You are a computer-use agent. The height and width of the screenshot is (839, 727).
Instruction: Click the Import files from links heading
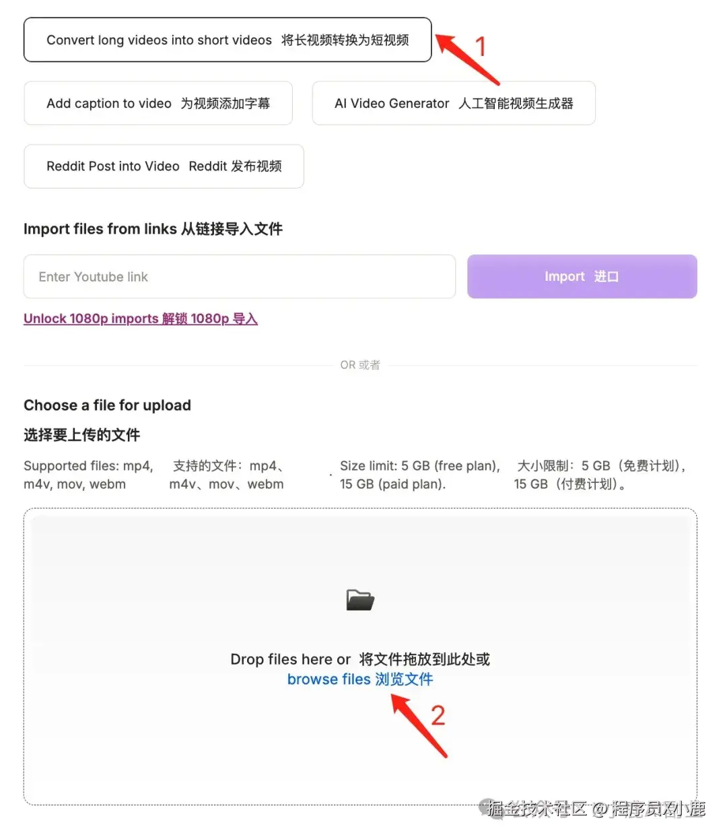153,229
